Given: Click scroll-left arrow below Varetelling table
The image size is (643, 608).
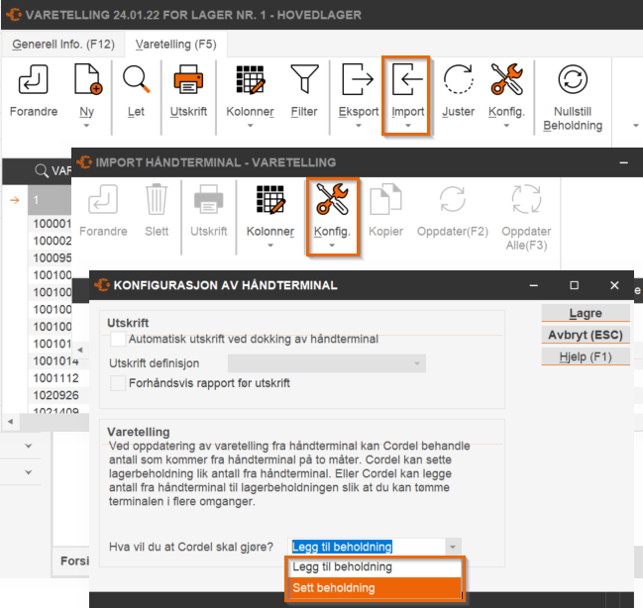Looking at the screenshot, I should [x=11, y=422].
